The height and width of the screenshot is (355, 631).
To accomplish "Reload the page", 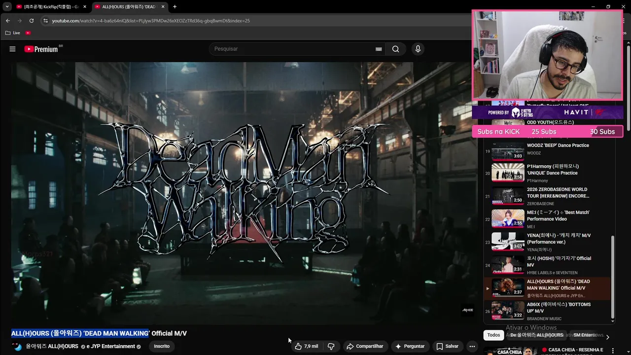I will pos(32,21).
